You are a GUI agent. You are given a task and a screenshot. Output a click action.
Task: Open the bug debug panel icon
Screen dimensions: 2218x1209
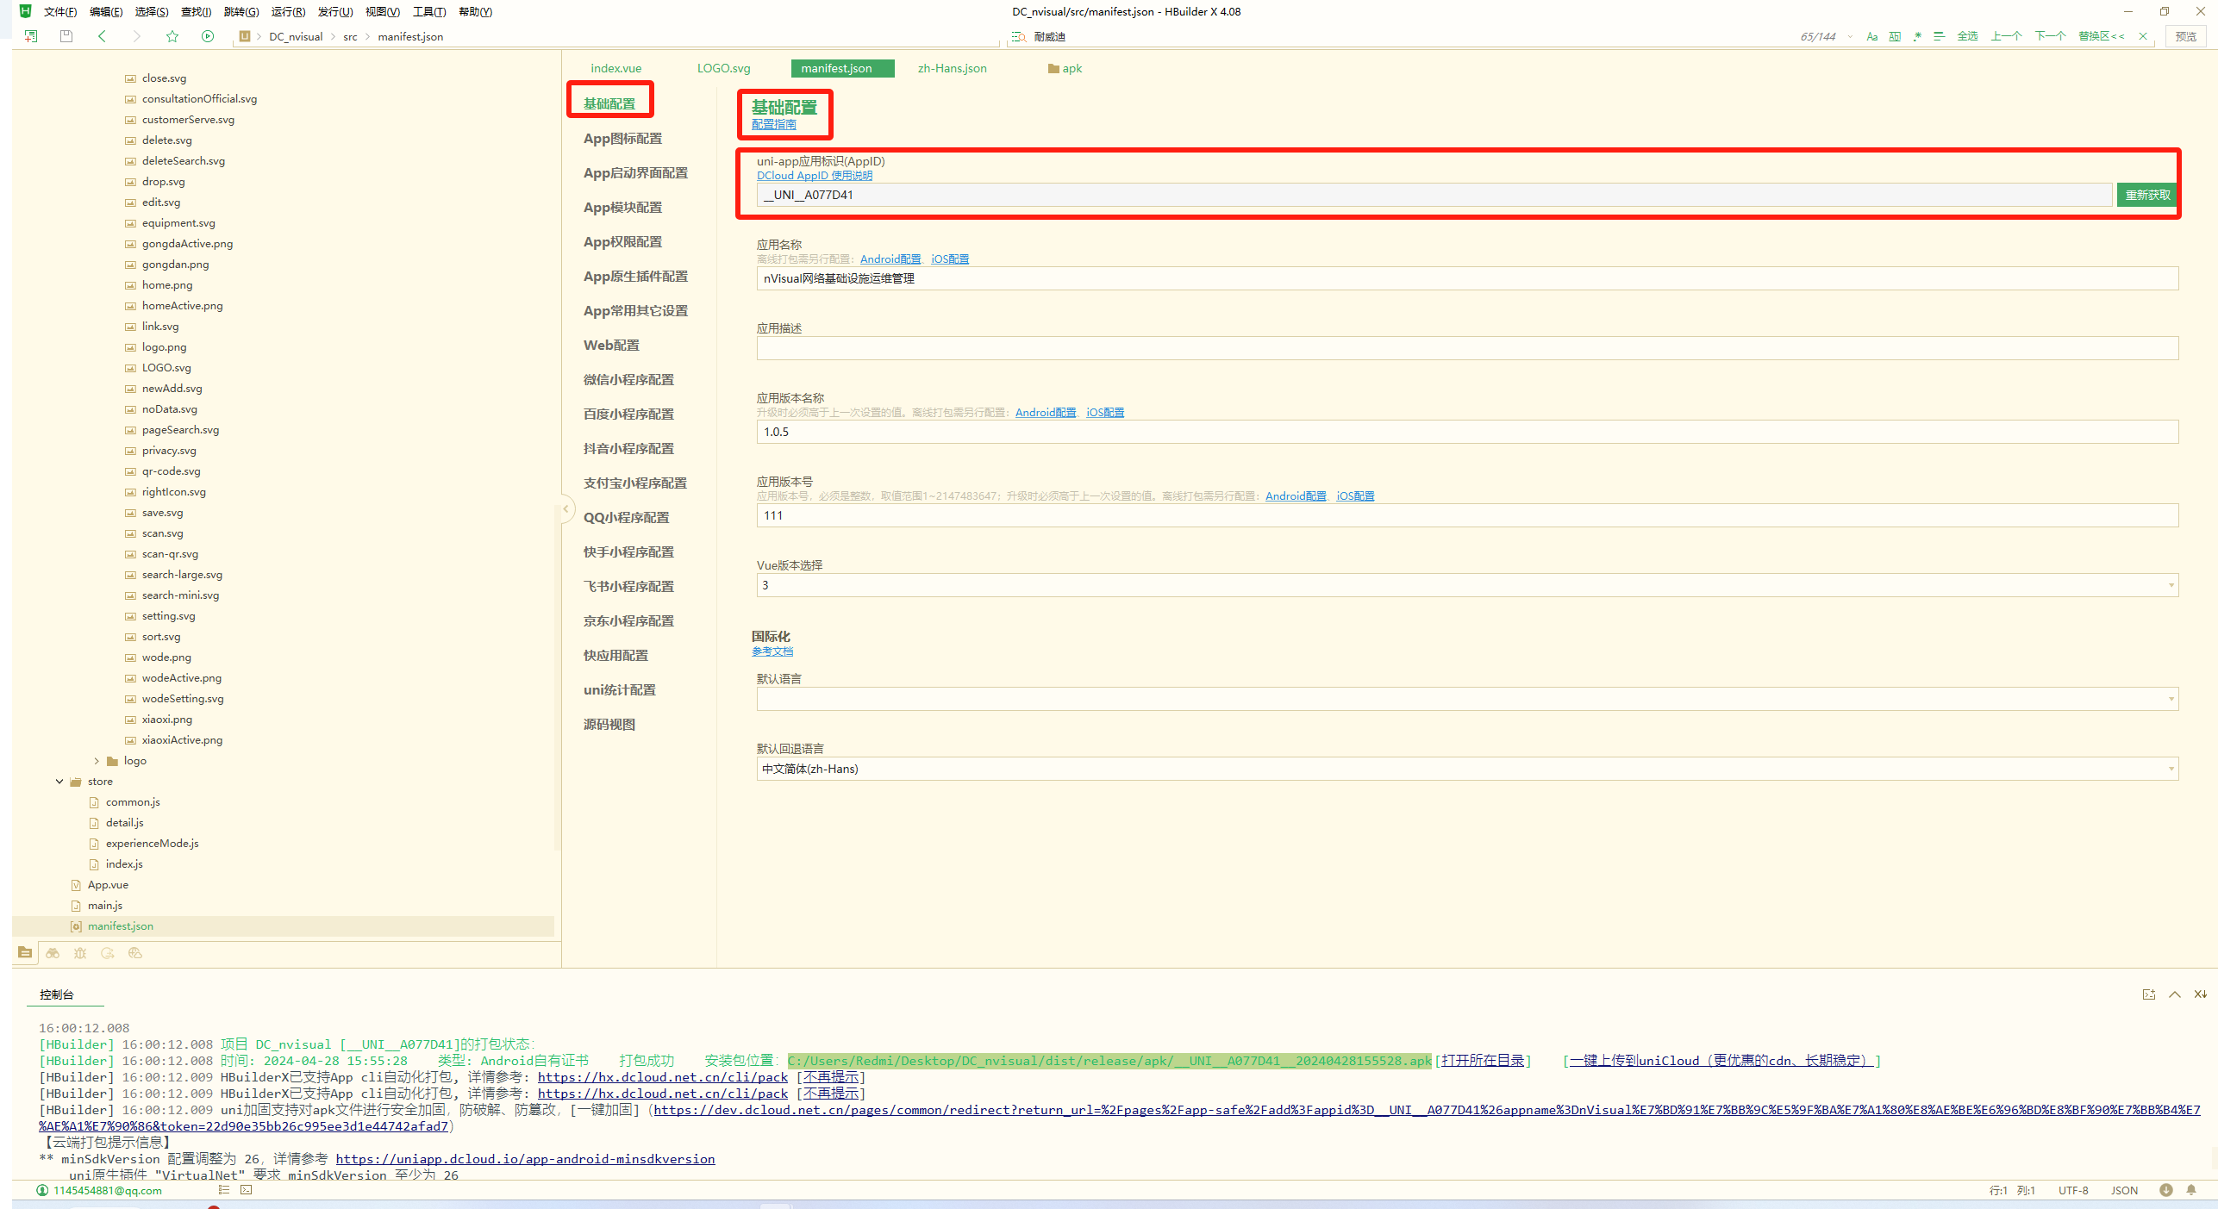click(x=80, y=953)
